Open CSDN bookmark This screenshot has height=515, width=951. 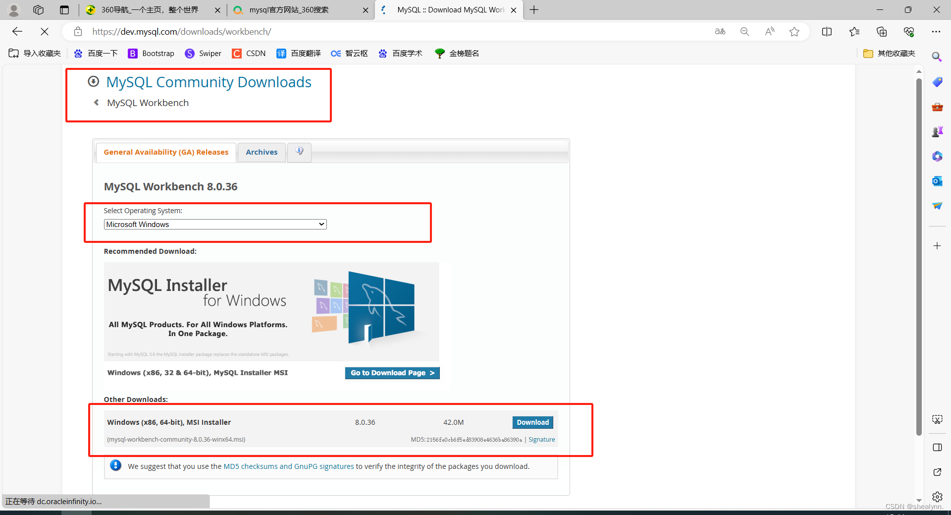point(249,53)
